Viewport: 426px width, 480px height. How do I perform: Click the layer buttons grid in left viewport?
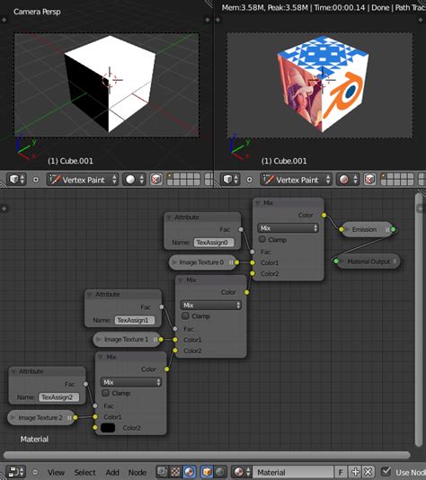(183, 180)
